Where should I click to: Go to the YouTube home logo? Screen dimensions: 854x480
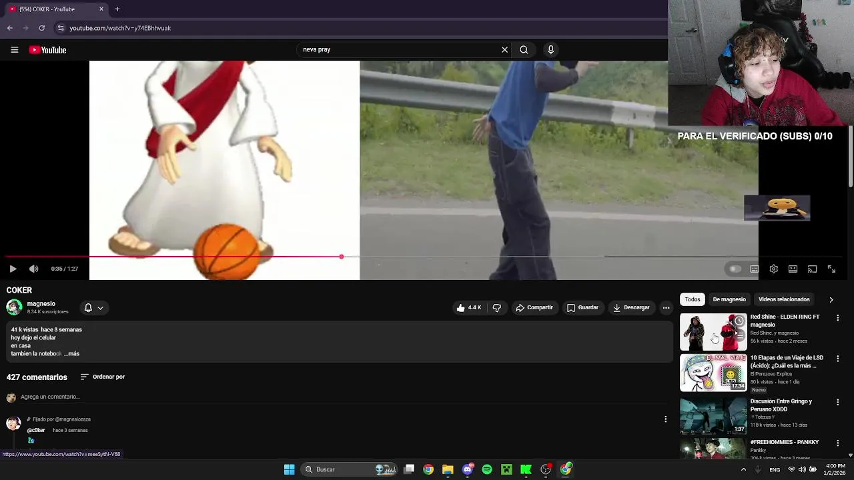(47, 50)
